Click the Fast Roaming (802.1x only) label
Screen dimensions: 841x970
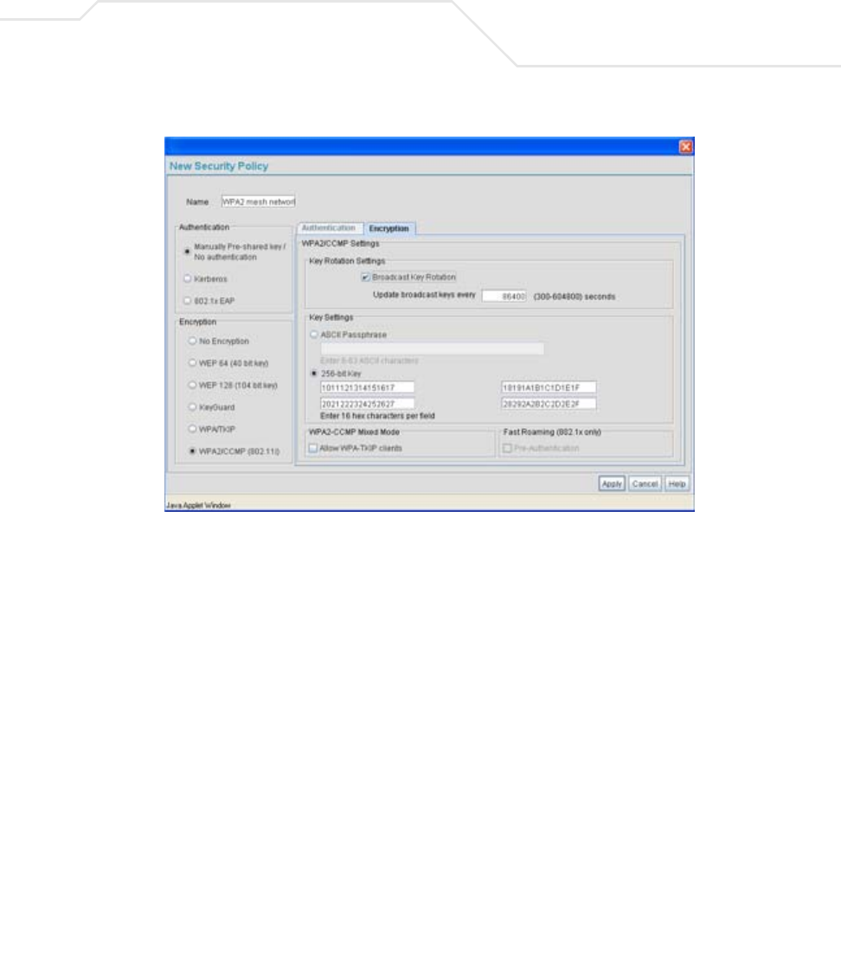point(552,431)
